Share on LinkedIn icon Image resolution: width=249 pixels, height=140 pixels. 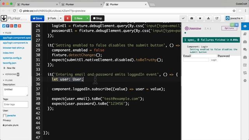tap(16, 26)
